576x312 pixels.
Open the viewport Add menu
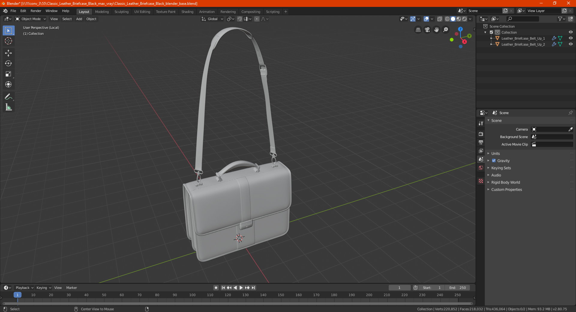[79, 19]
